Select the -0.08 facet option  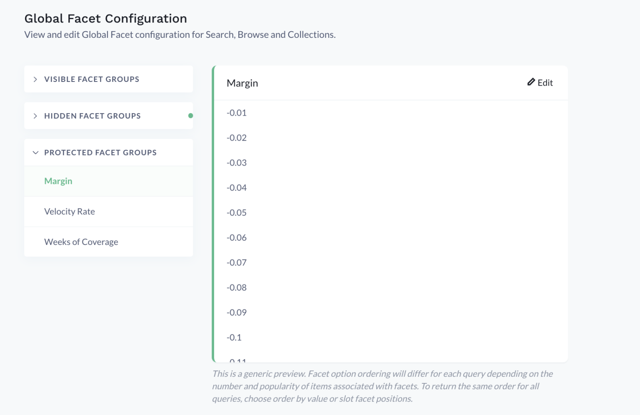[x=237, y=287]
